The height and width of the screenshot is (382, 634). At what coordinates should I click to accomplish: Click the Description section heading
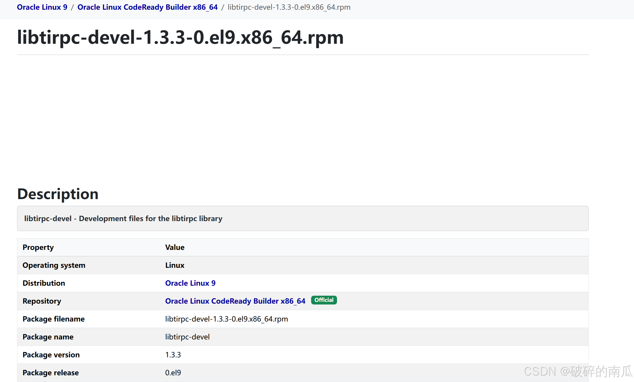coord(58,194)
